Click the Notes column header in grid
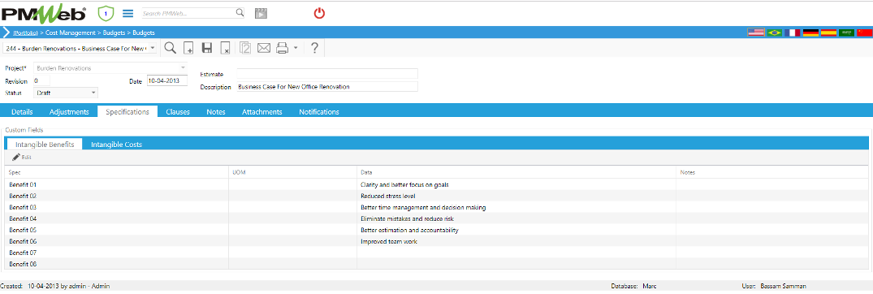Screen dimensions: 873x294 pyautogui.click(x=771, y=172)
